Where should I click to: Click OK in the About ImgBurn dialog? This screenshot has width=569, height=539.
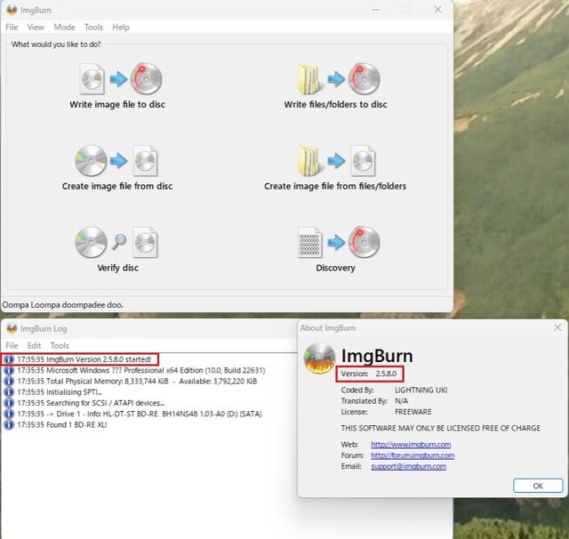538,486
